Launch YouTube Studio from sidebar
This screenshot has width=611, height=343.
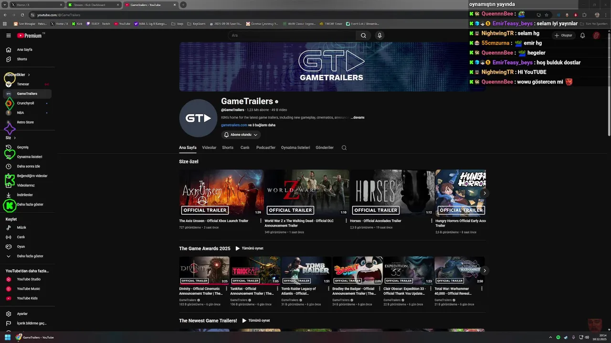[x=26, y=279]
